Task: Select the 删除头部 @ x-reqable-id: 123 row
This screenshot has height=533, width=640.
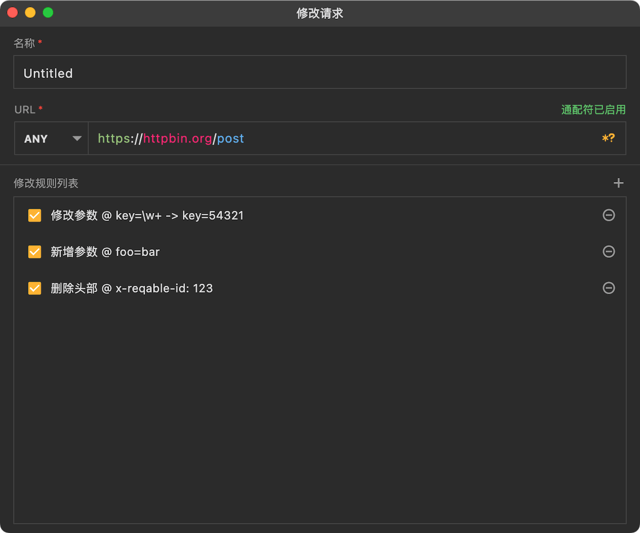Action: 320,288
